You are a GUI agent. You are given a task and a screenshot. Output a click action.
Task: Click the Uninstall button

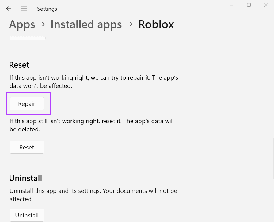[27, 215]
